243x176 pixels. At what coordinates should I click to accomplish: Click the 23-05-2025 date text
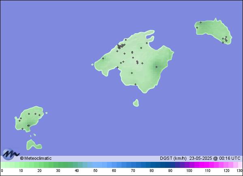pyautogui.click(x=200, y=158)
